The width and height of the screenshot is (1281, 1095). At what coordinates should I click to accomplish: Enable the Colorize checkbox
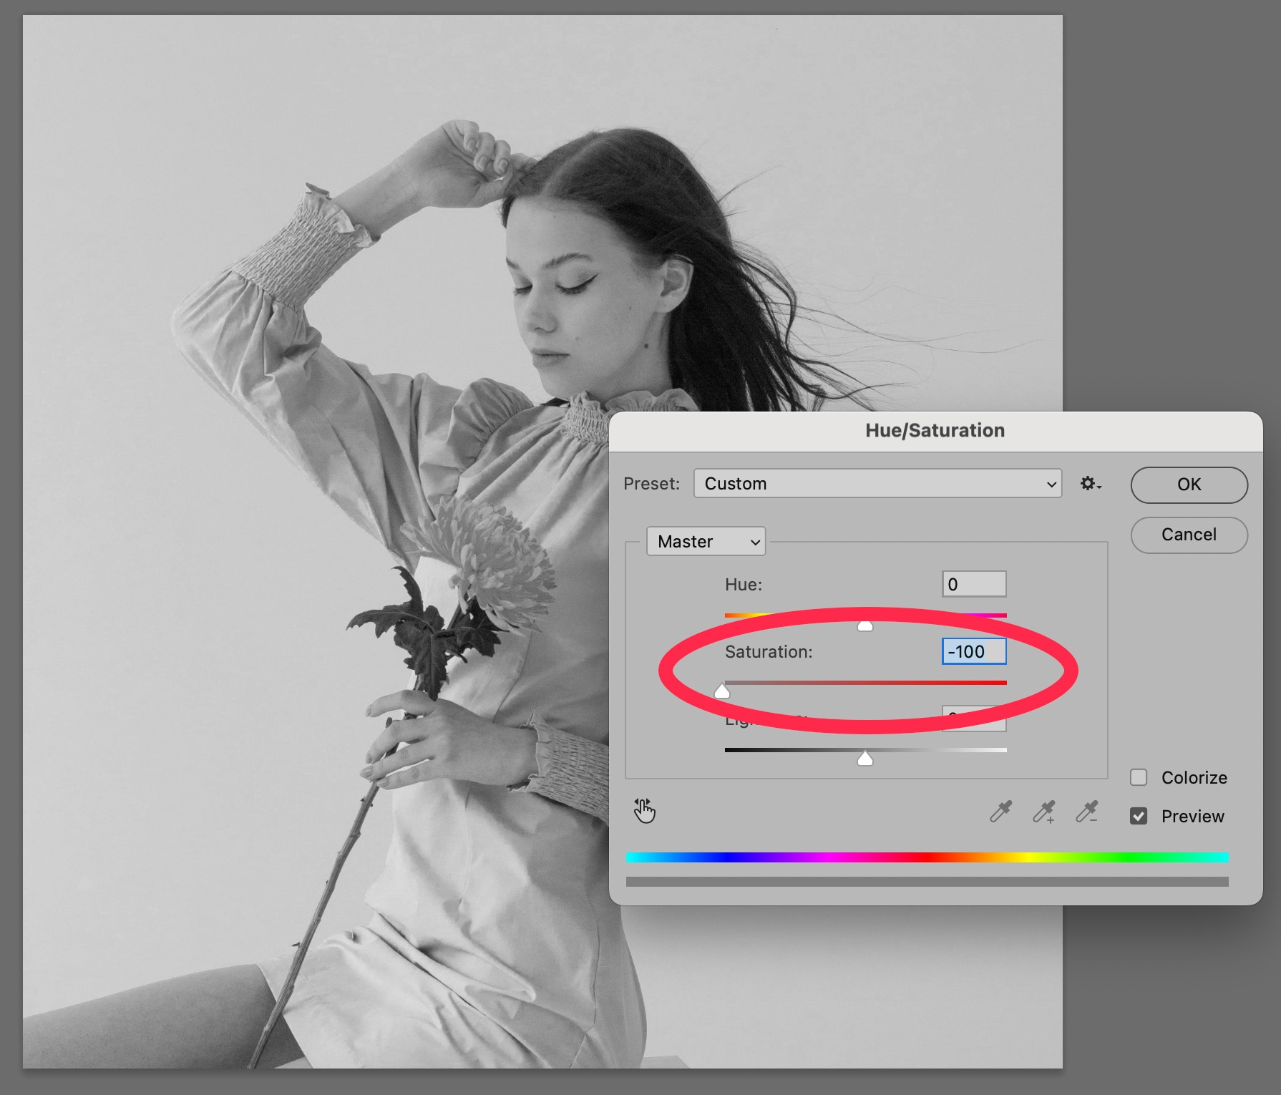1139,777
